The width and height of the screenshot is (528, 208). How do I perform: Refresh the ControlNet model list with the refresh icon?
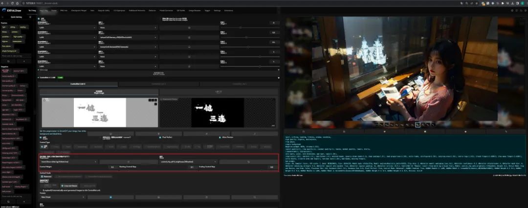point(249,162)
